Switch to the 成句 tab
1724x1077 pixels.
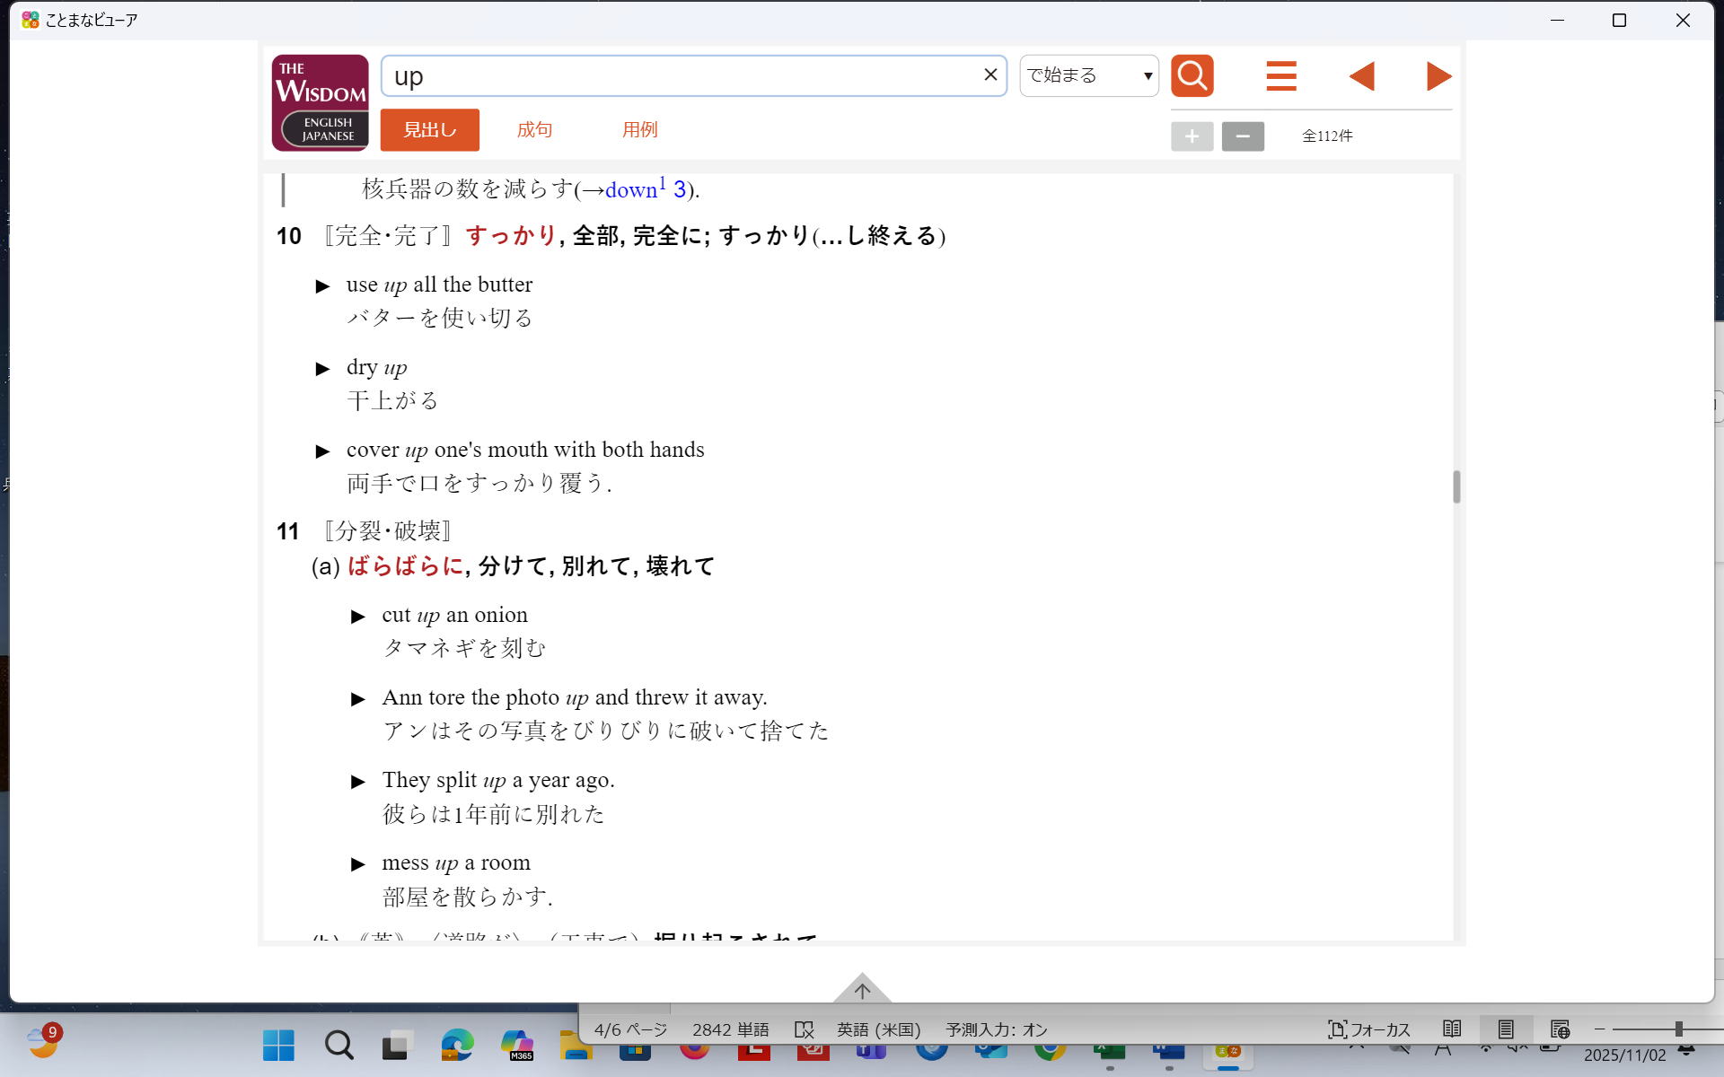click(534, 130)
